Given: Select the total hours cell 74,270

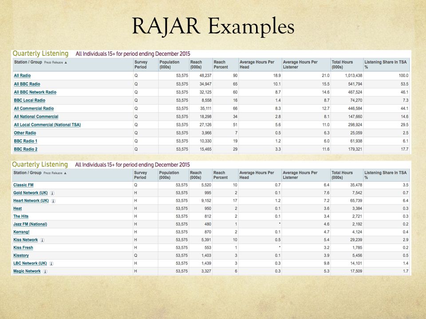Looking at the screenshot, I should point(356,101).
